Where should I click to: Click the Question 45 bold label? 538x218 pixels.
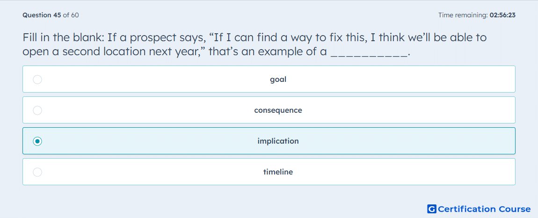coord(42,15)
